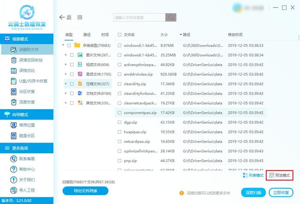The width and height of the screenshot is (300, 204).
Task: Check the pnp.zip file checkbox
Action: point(120,161)
